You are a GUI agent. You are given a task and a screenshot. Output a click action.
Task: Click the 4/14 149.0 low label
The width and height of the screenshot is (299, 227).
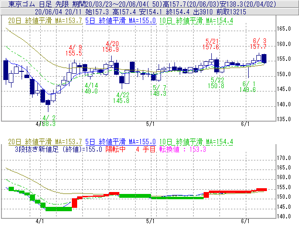tap(90, 88)
